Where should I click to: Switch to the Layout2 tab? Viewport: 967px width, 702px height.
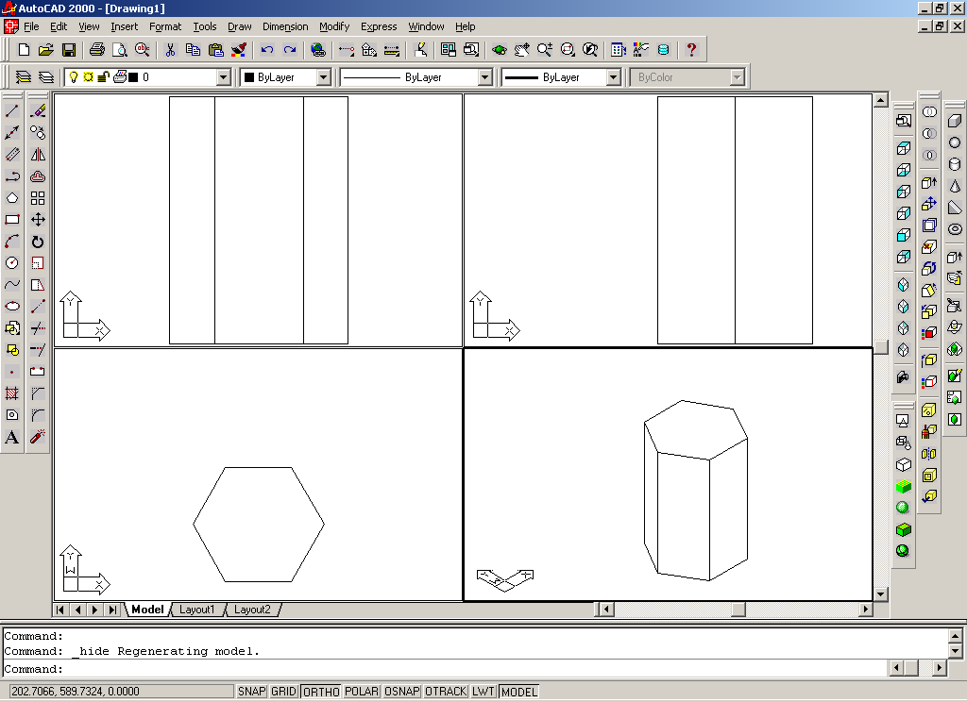point(252,610)
